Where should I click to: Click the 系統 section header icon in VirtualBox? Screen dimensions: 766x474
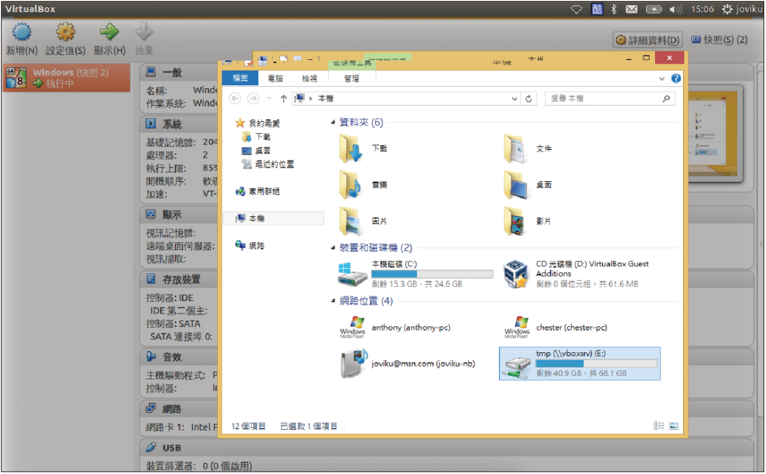151,124
